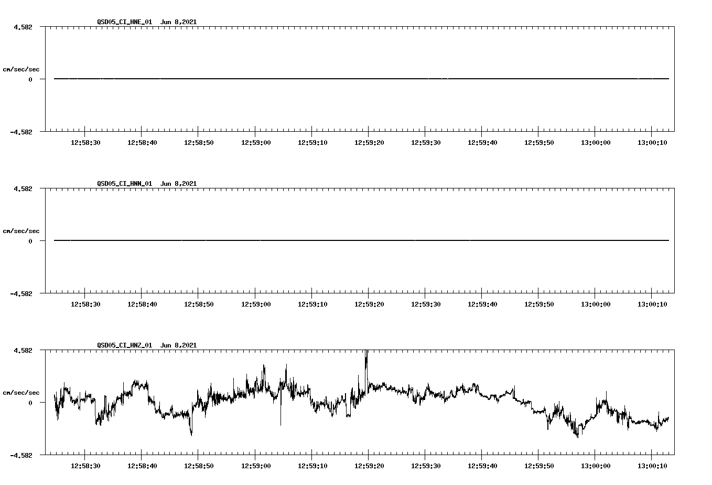
Task: Click the 12:59:40 time label under the HNN plot
Action: tap(482, 304)
